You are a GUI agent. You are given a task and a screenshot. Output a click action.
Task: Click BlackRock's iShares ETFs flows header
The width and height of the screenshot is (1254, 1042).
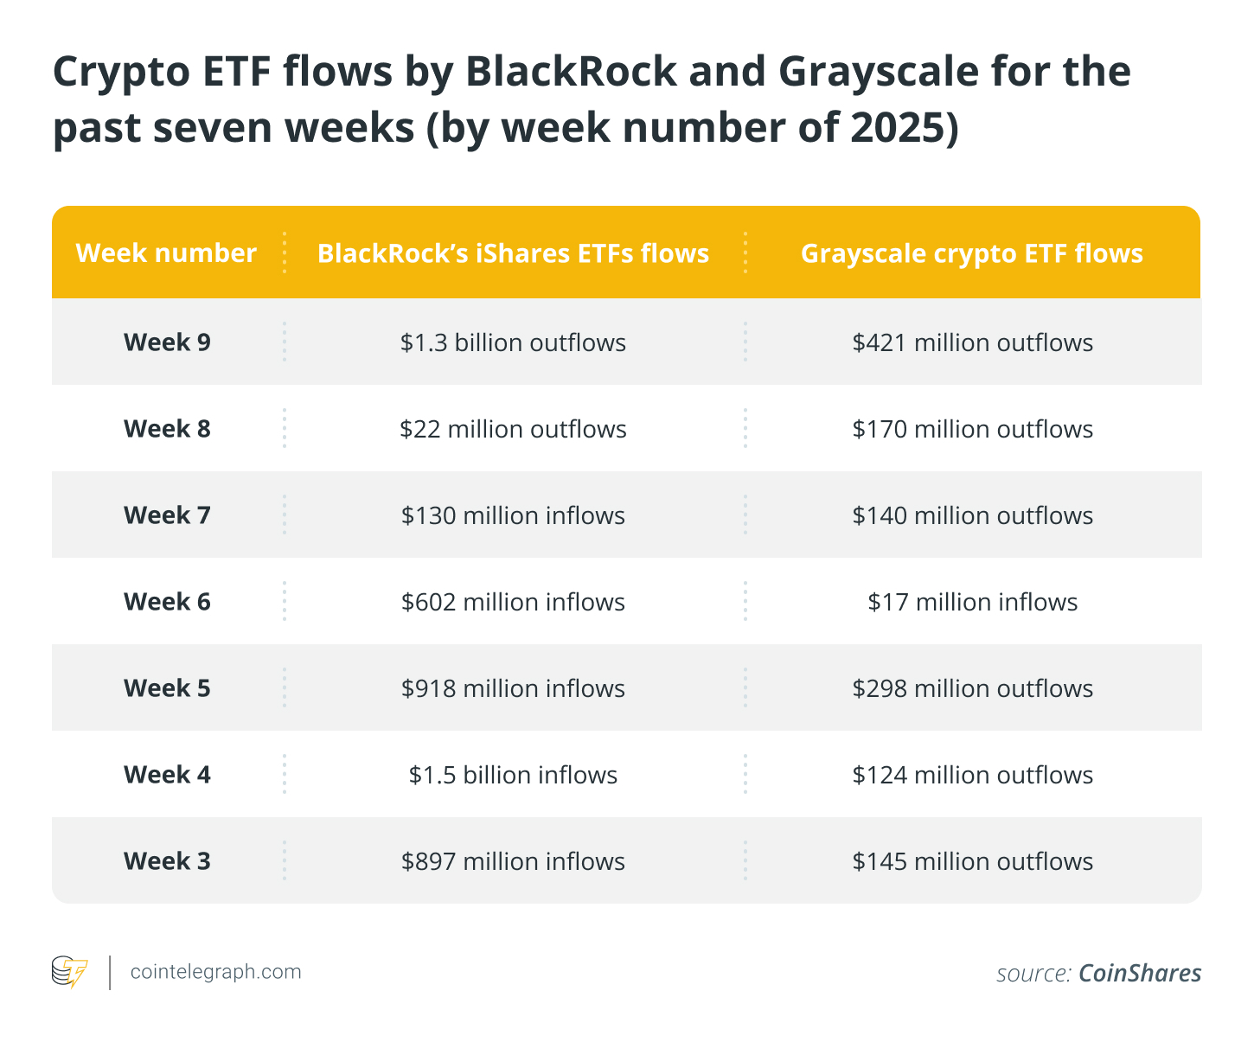(513, 253)
